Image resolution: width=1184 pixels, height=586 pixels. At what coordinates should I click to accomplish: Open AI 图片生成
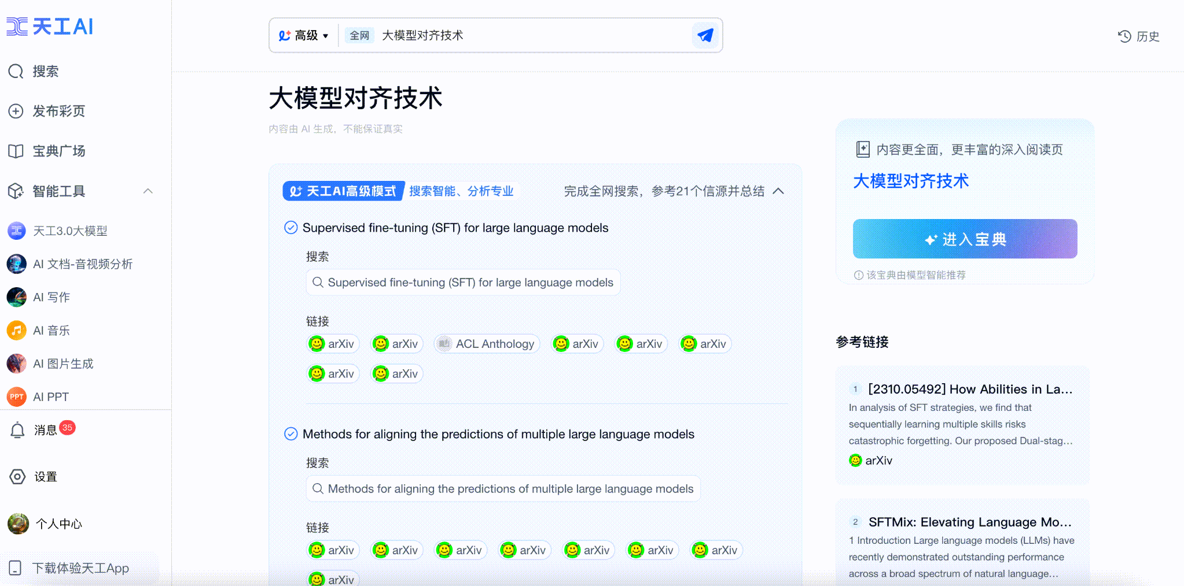(62, 364)
